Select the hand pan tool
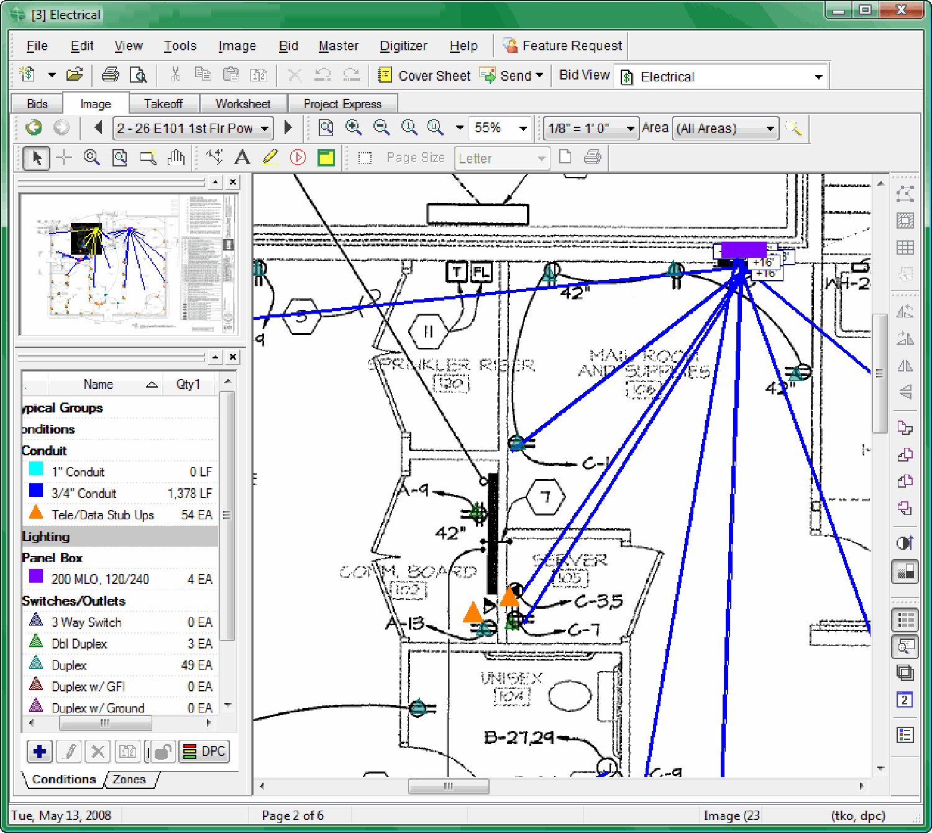 tap(176, 158)
